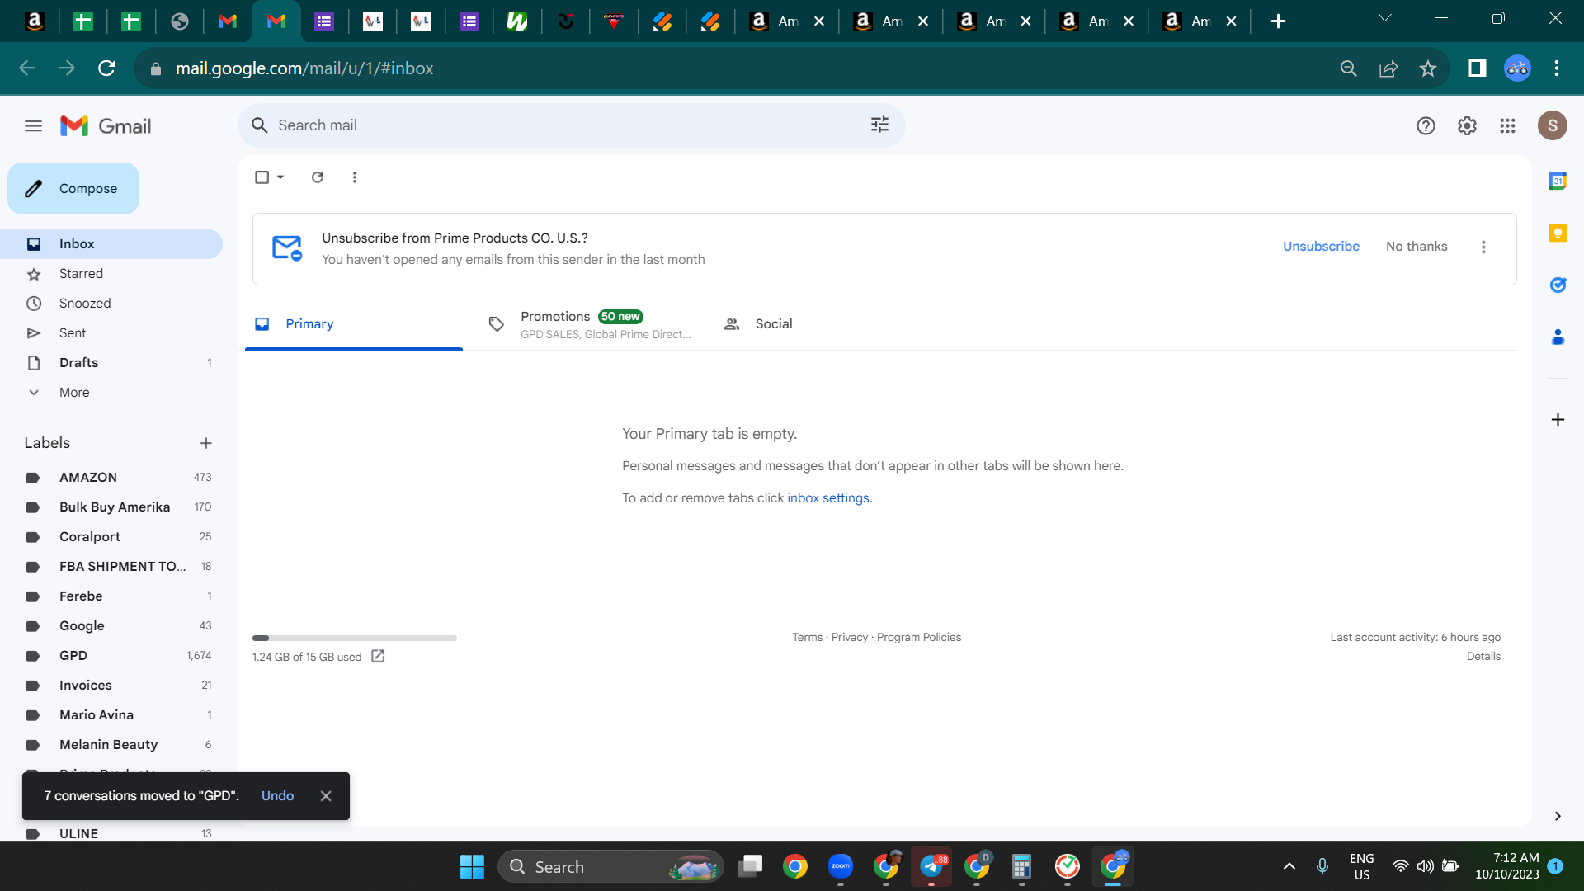
Task: Reload the browser page
Action: point(106,68)
